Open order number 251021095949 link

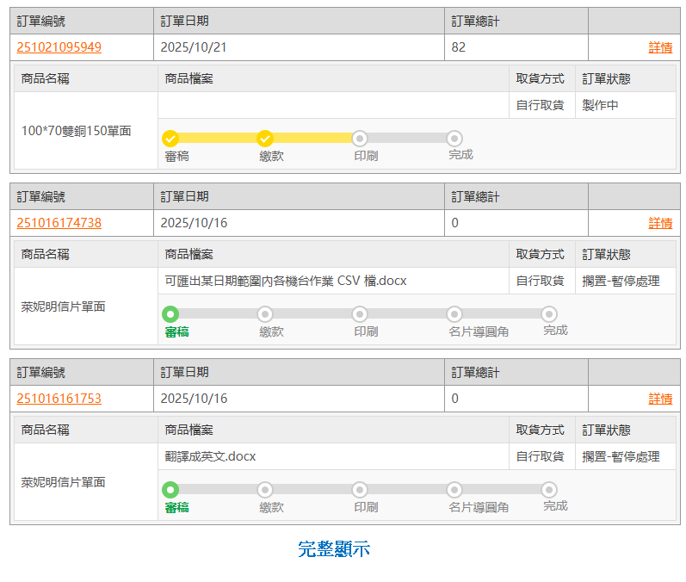pyautogui.click(x=59, y=47)
